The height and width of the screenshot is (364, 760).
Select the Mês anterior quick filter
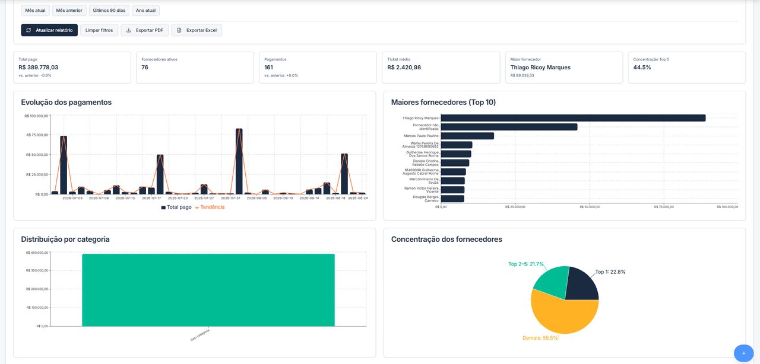point(69,11)
